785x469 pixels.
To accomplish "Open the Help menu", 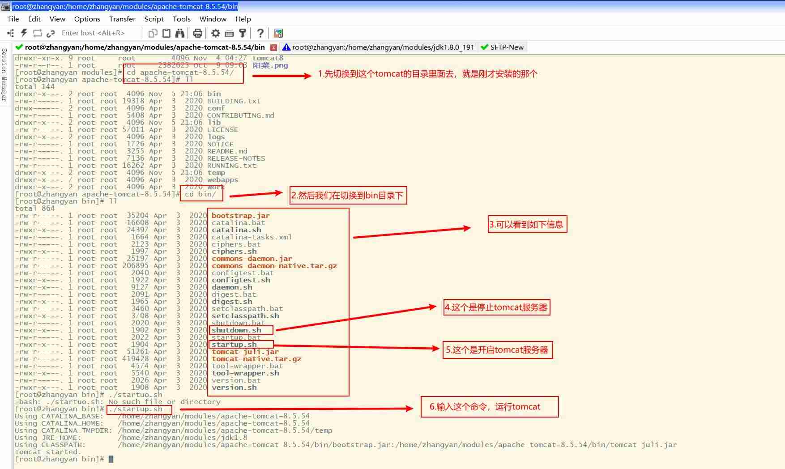I will pyautogui.click(x=243, y=19).
